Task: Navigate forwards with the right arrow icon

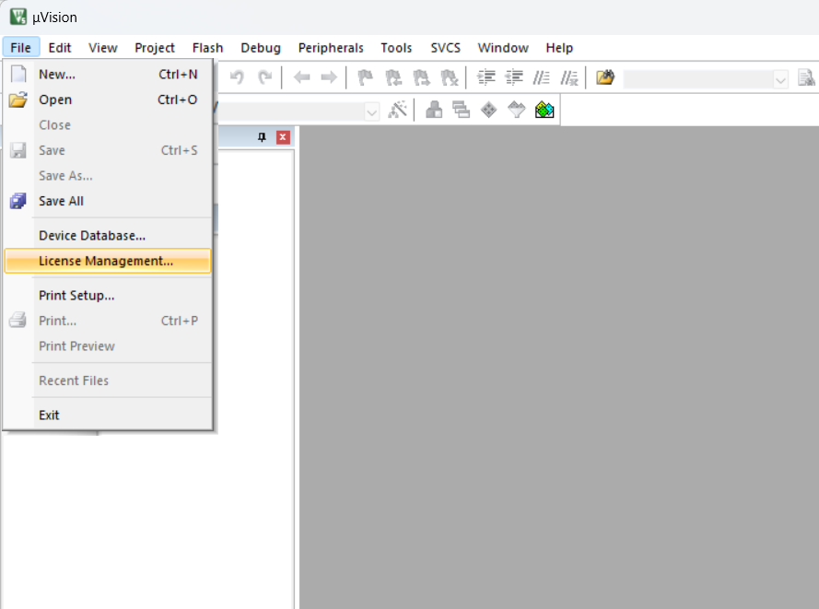Action: [329, 77]
